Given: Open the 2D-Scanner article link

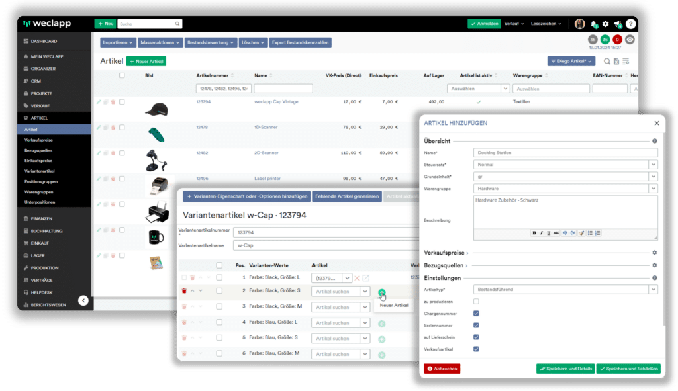Looking at the screenshot, I should (x=266, y=153).
